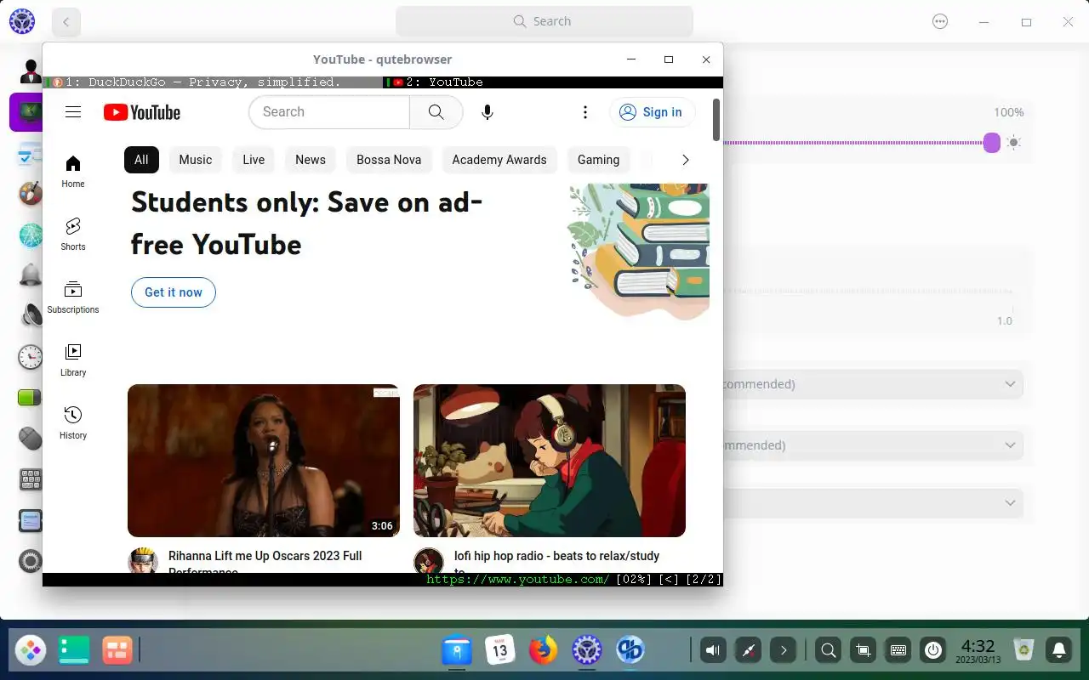Click the '1.0' scale value label
Viewport: 1089px width, 680px height.
tap(1005, 321)
